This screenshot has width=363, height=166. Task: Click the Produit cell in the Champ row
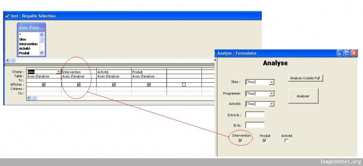tap(149, 72)
